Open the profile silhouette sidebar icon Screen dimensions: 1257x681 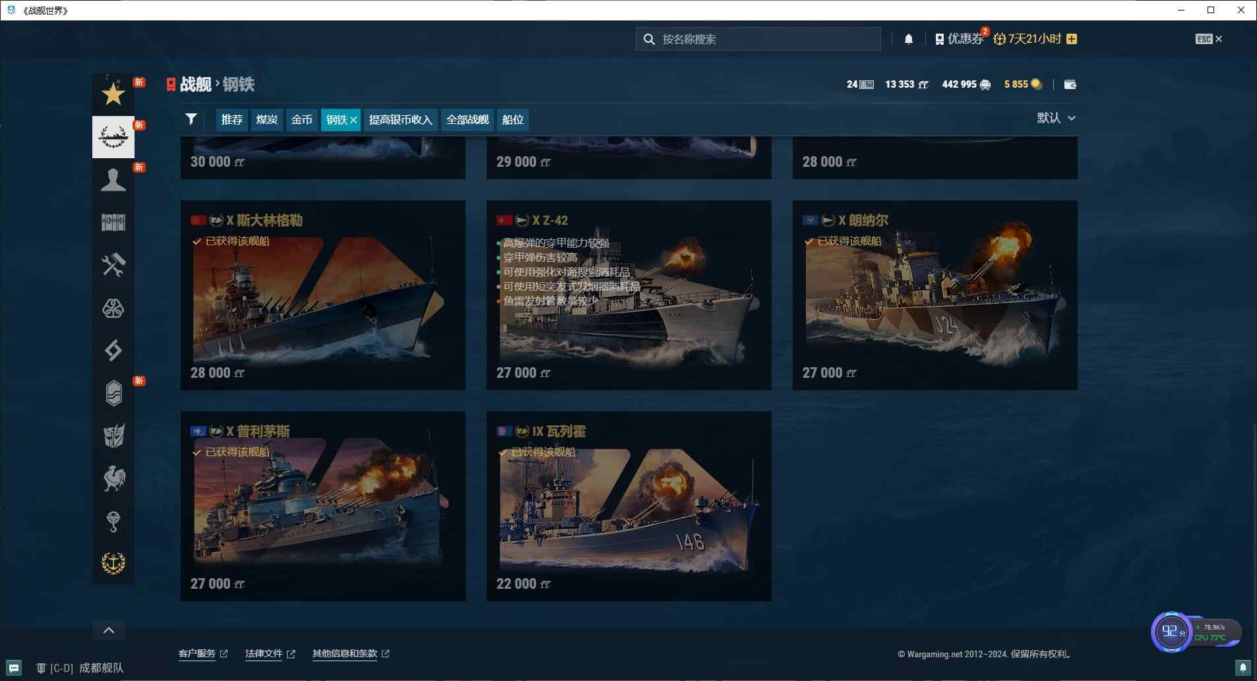click(x=113, y=179)
